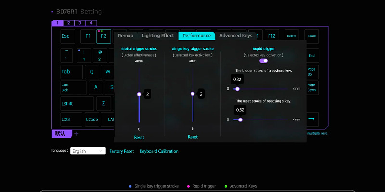Select the End key
This screenshot has width=385, height=192.
[x=312, y=56]
